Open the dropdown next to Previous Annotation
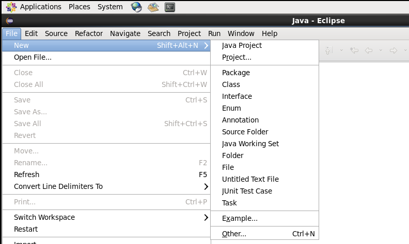This screenshot has height=244, width=409. (x=341, y=50)
